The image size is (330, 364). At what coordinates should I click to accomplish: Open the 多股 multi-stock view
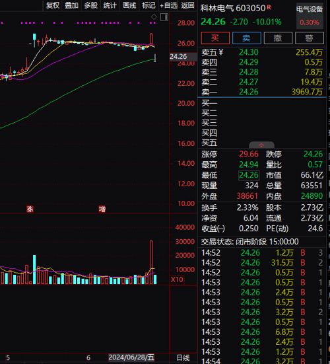[x=91, y=5]
